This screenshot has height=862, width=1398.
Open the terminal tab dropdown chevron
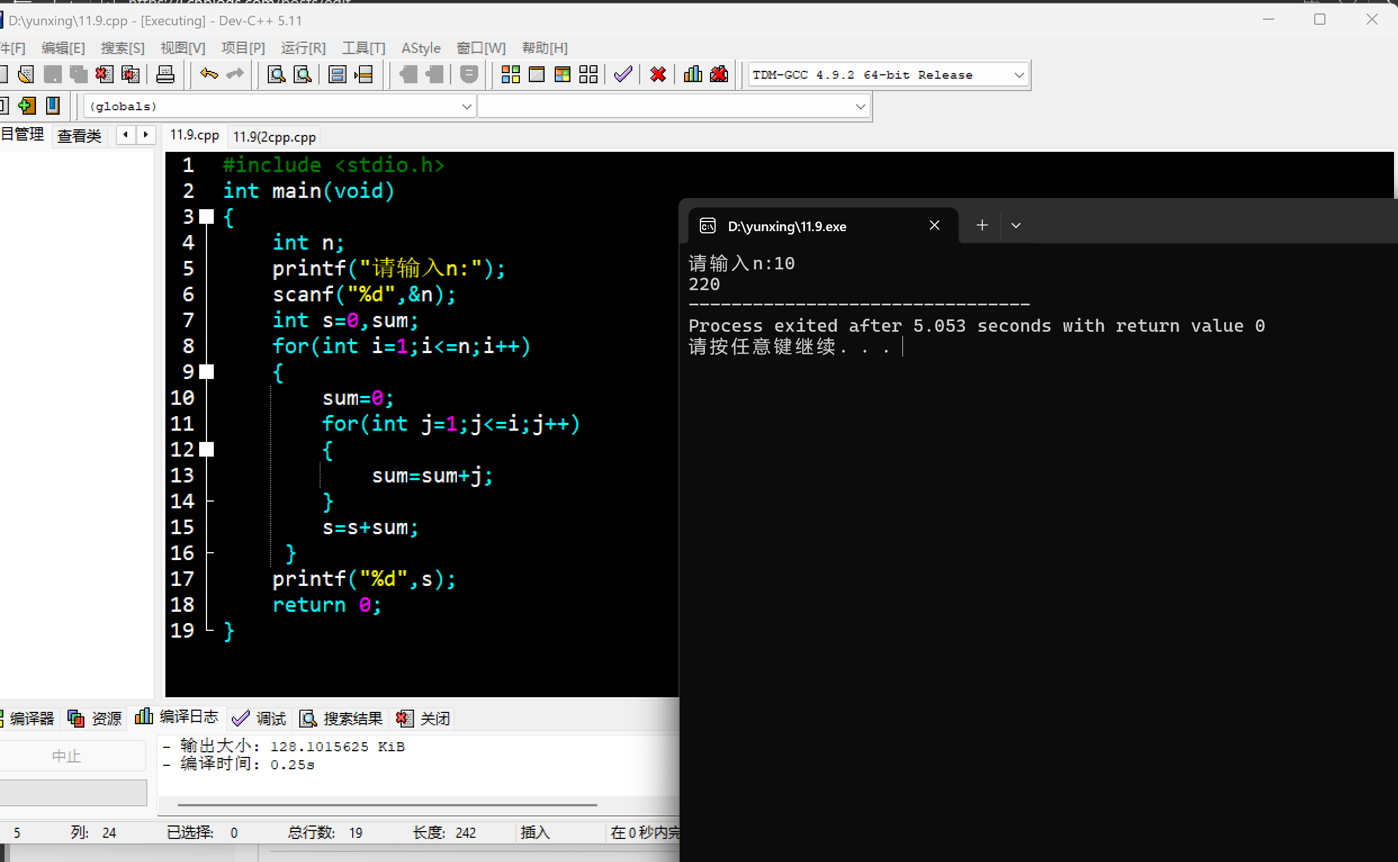pyautogui.click(x=1016, y=226)
